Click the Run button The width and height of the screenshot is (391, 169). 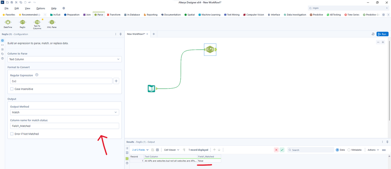click(x=382, y=34)
